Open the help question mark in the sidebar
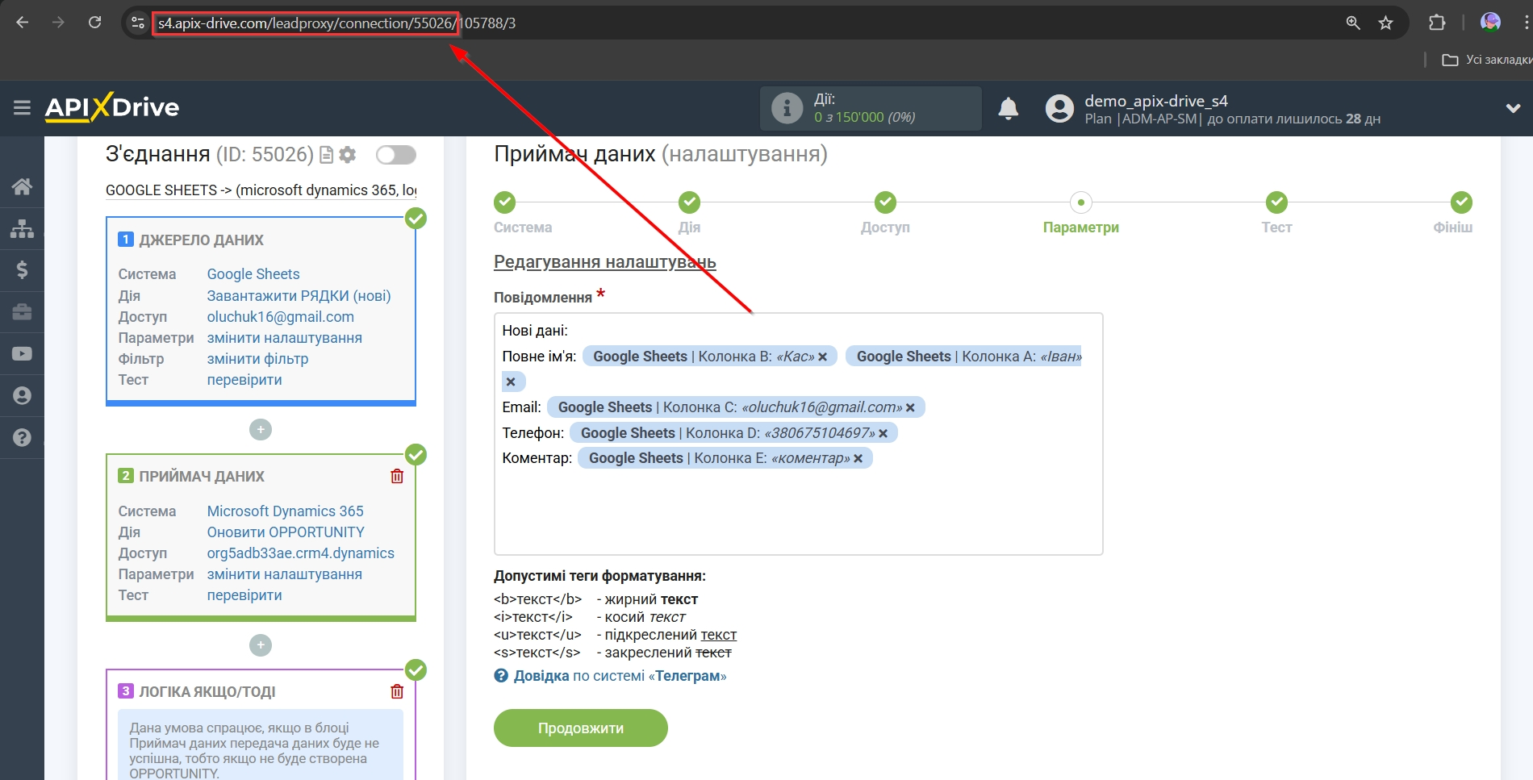1533x780 pixels. point(22,437)
